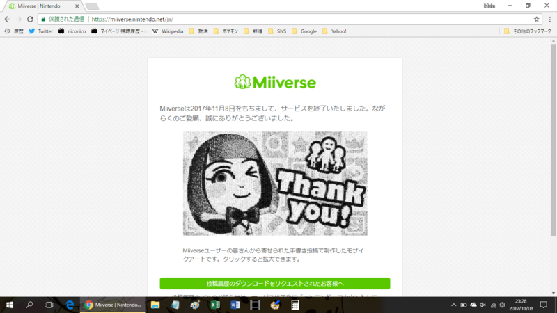Open the Wikipedia bookmark
Image resolution: width=557 pixels, height=313 pixels.
(x=168, y=31)
